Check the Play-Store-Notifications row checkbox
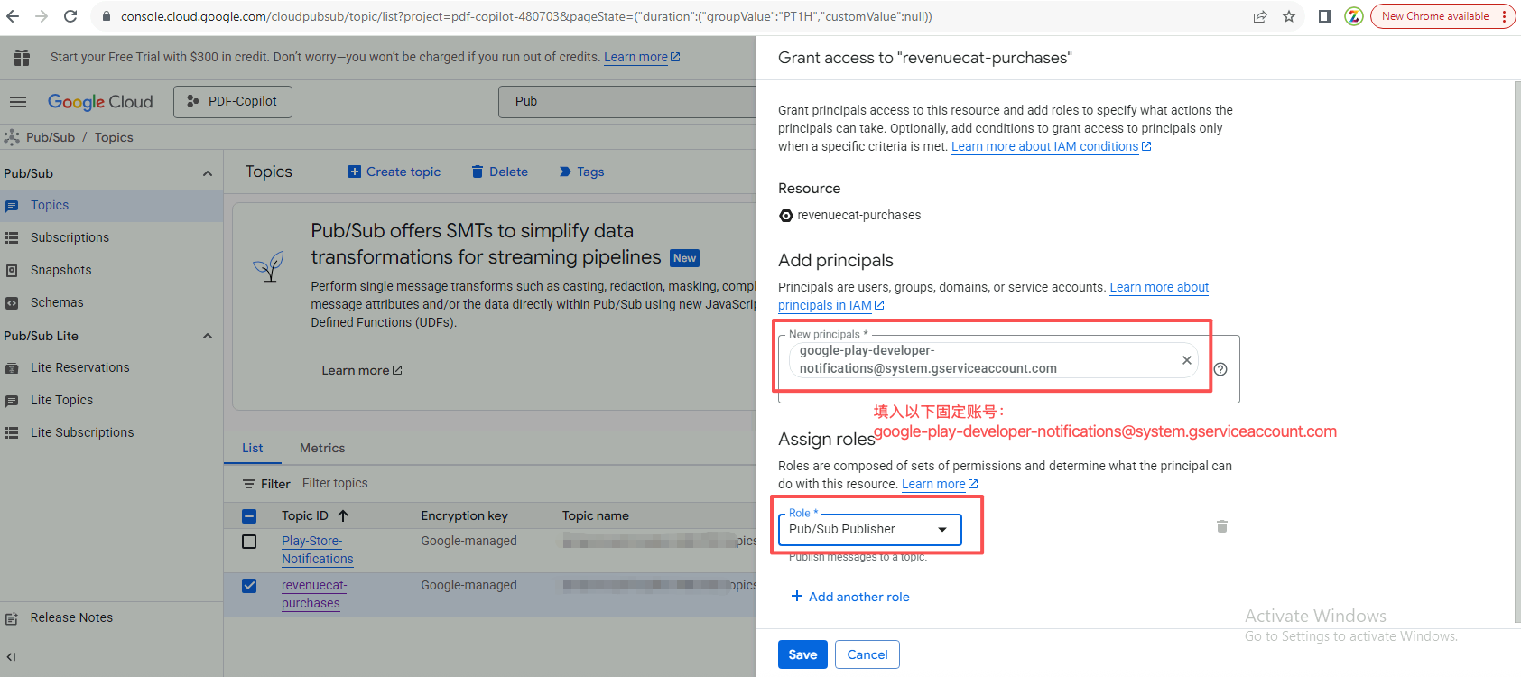 click(x=250, y=542)
